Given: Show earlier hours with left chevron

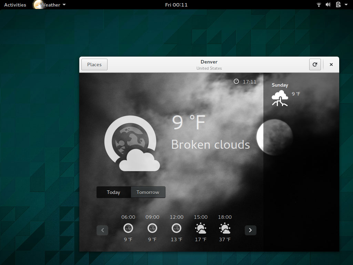Looking at the screenshot, I should [102, 230].
